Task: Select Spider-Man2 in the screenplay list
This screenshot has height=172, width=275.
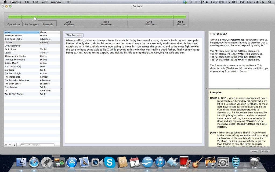Action: point(32,63)
